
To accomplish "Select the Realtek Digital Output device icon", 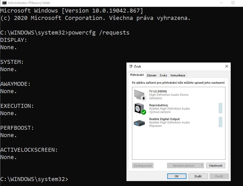I will 139,123.
